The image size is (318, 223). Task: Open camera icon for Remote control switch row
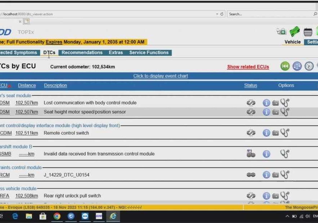(275, 133)
